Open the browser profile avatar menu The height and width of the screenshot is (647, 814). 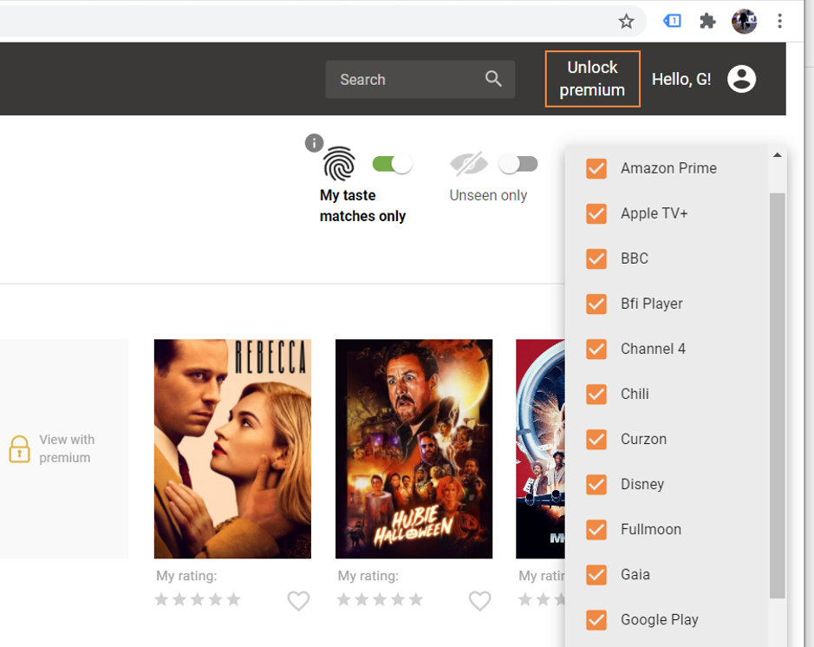pos(743,21)
